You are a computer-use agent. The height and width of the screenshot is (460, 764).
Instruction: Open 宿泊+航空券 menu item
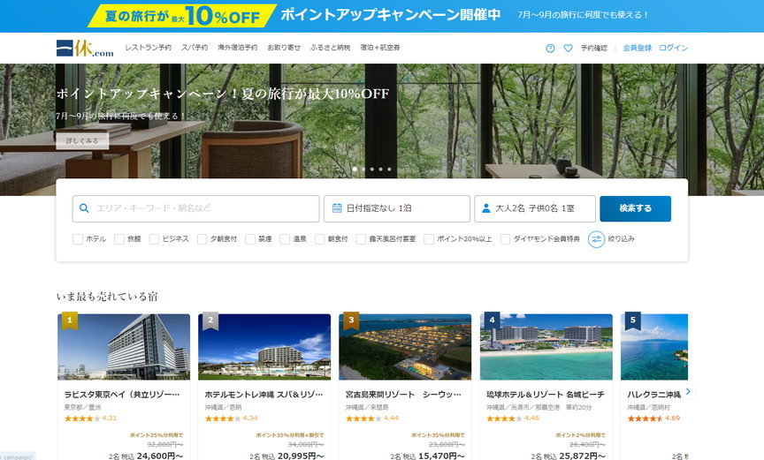pos(380,48)
